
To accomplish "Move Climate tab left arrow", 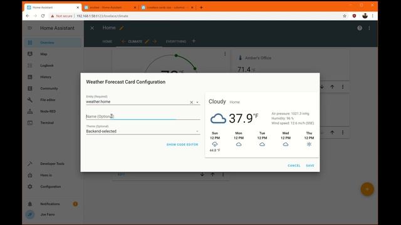I will coord(123,41).
